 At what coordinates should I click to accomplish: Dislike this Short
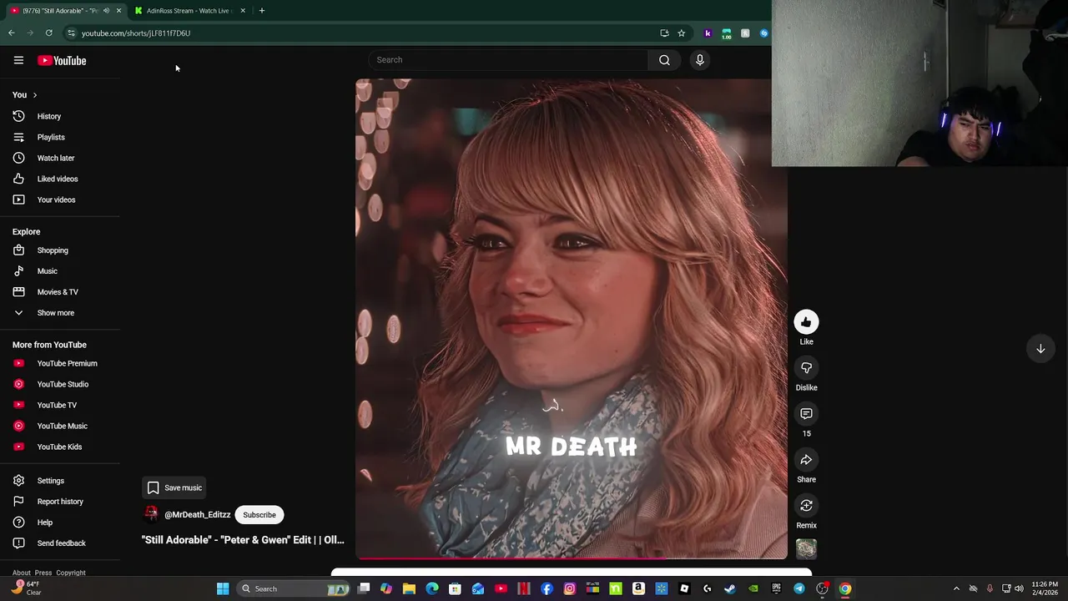806,368
